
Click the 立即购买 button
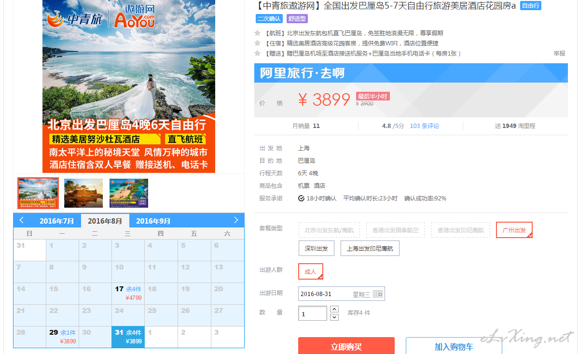pos(346,346)
